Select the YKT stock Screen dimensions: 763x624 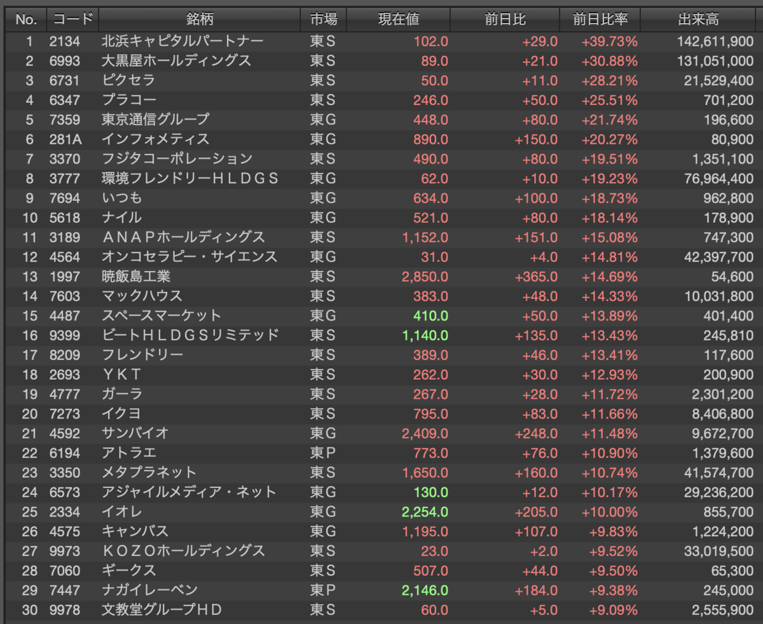click(122, 375)
